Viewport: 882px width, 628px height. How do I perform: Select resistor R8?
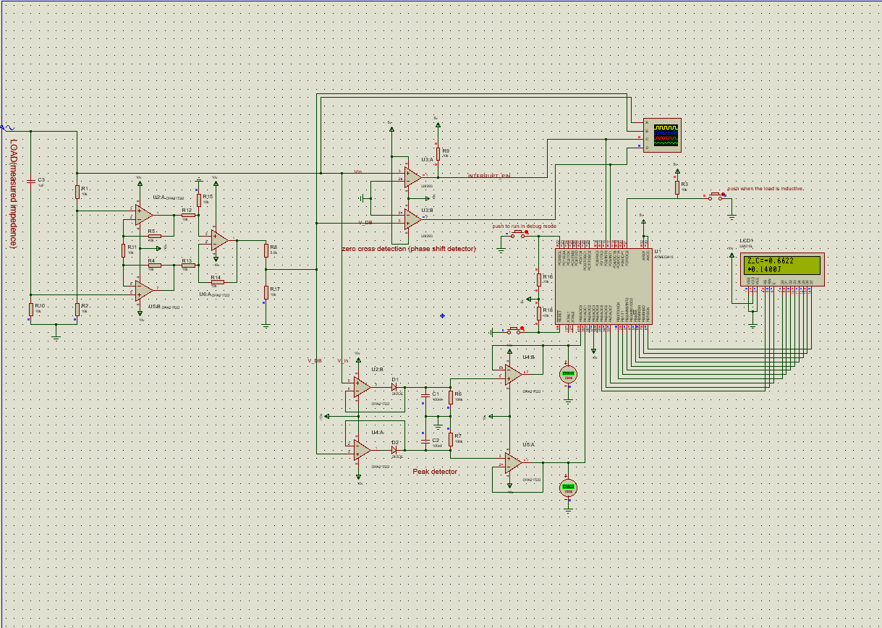[266, 250]
